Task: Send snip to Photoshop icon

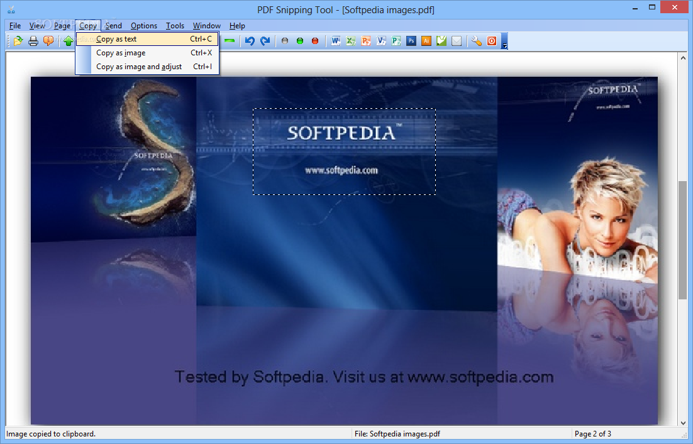Action: tap(411, 41)
